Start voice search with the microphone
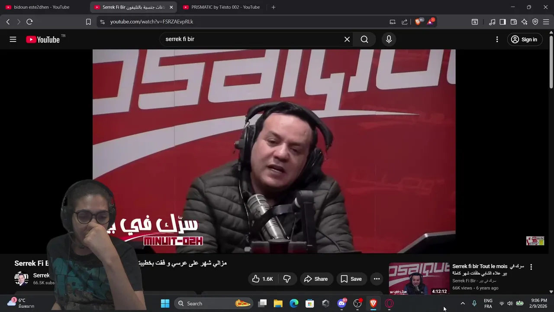Image resolution: width=554 pixels, height=312 pixels. [389, 39]
